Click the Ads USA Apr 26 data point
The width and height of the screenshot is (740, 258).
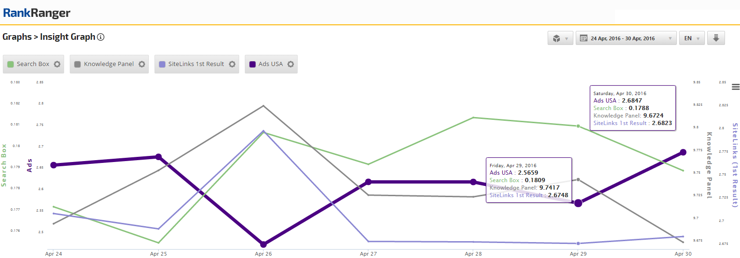(264, 244)
